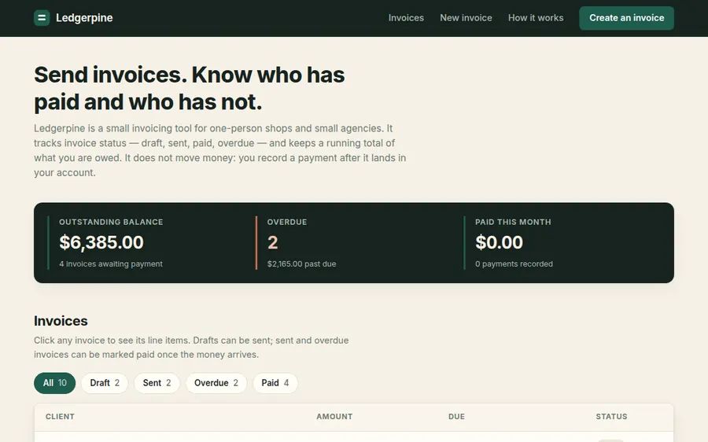Click the DUE column header

tap(456, 416)
